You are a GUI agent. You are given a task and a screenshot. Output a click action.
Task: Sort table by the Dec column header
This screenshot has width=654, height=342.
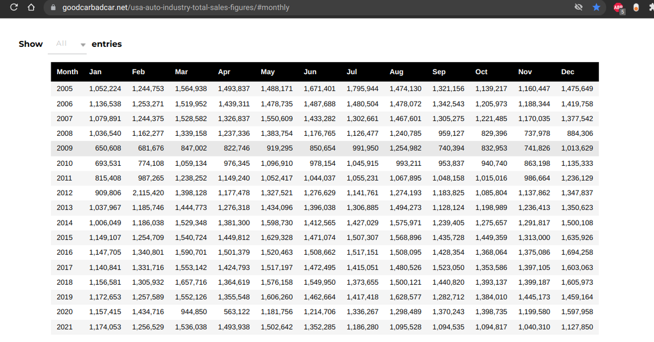(x=568, y=71)
